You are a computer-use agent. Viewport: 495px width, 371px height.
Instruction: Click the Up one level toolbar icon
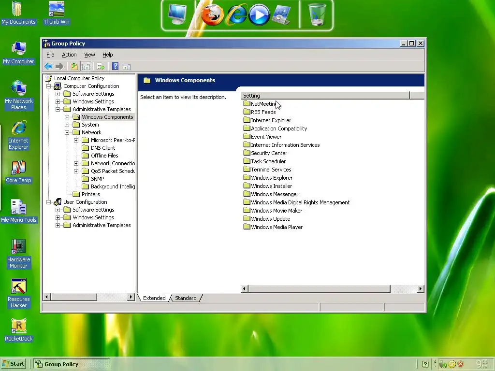click(74, 66)
